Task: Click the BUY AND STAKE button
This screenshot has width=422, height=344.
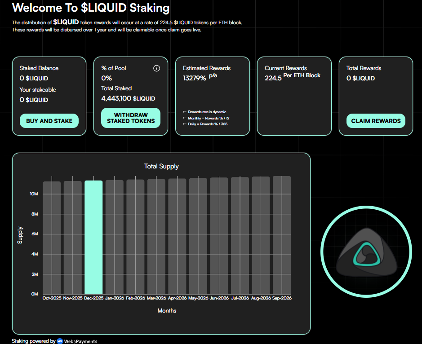Action: [x=49, y=121]
